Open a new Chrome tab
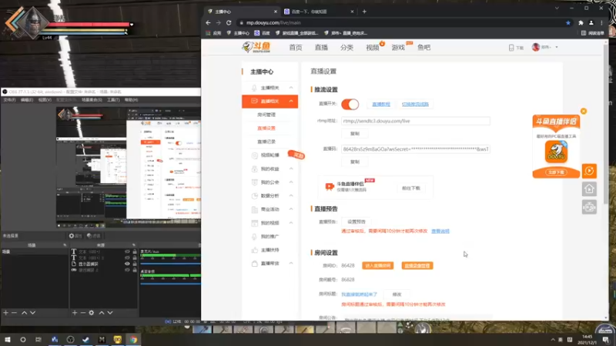Image resolution: width=616 pixels, height=346 pixels. [364, 12]
